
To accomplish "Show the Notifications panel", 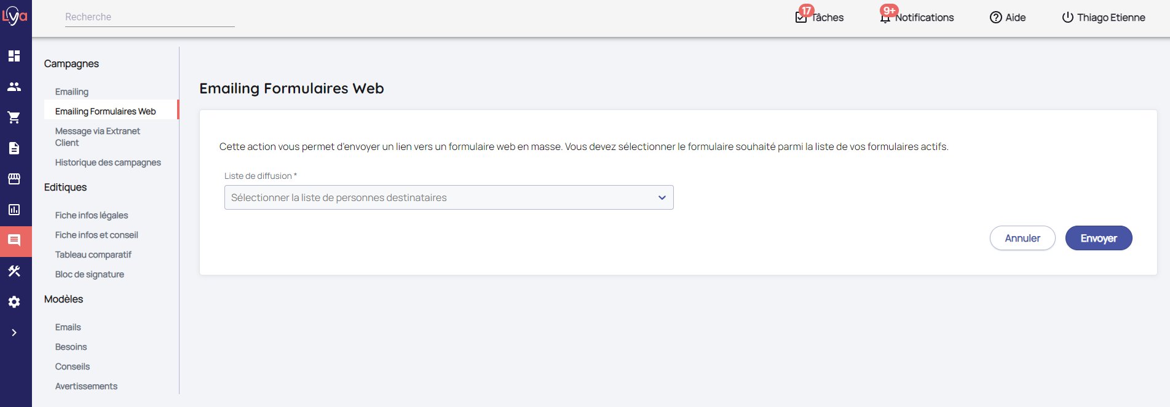I will click(917, 17).
